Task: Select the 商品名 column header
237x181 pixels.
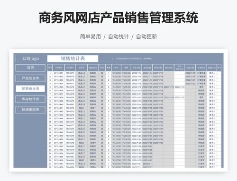Action: [82, 68]
